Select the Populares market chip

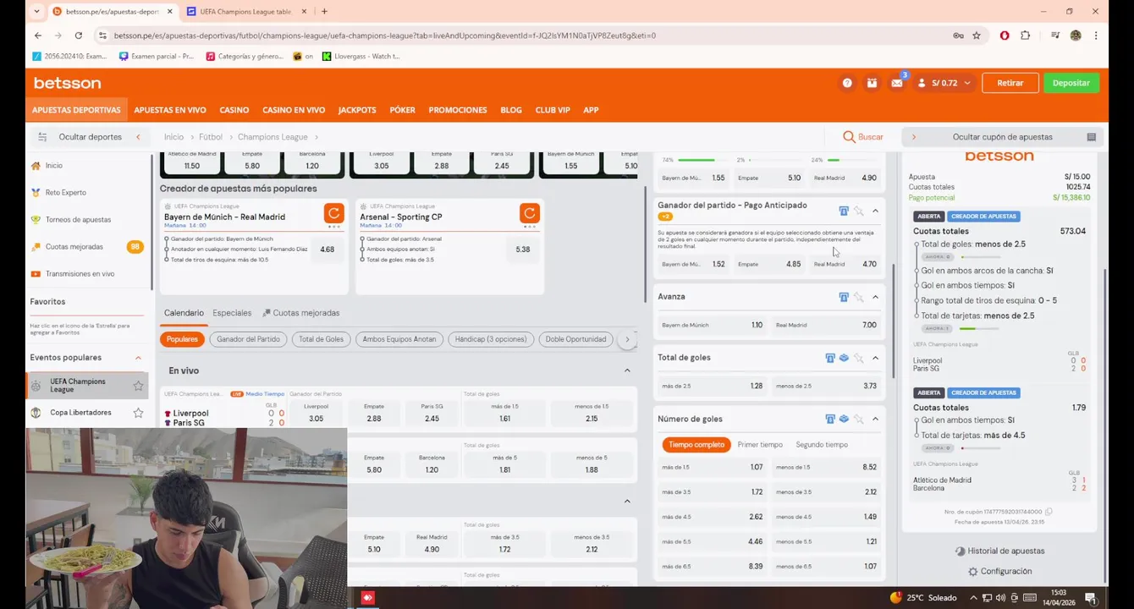pos(182,339)
